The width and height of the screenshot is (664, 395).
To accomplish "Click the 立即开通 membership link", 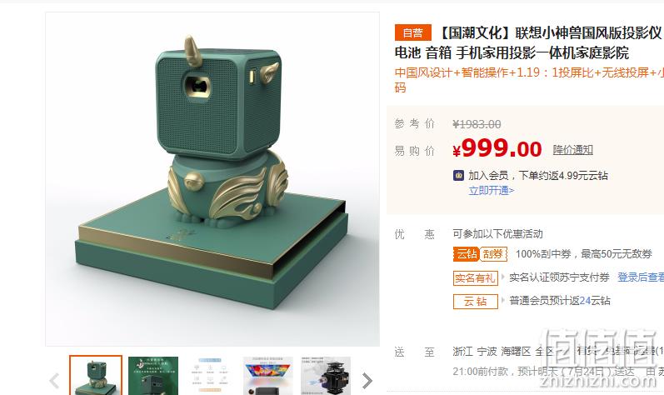I will (492, 191).
